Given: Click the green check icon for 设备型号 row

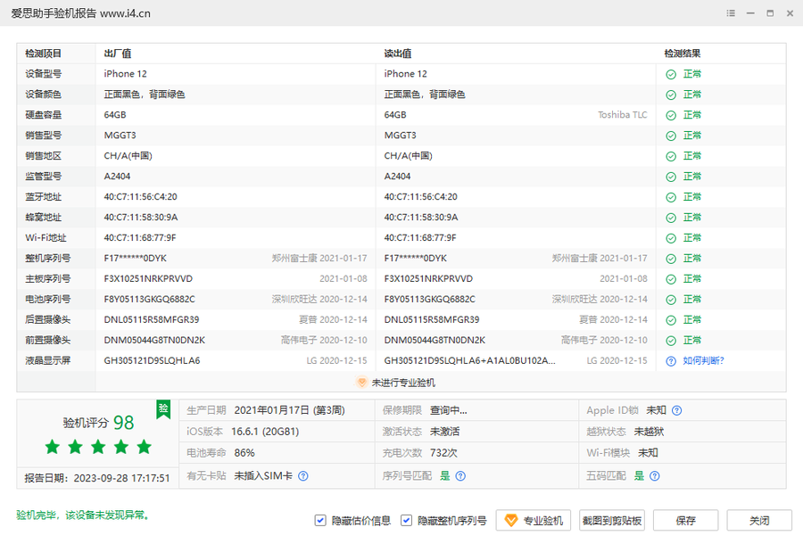Looking at the screenshot, I should [x=671, y=74].
